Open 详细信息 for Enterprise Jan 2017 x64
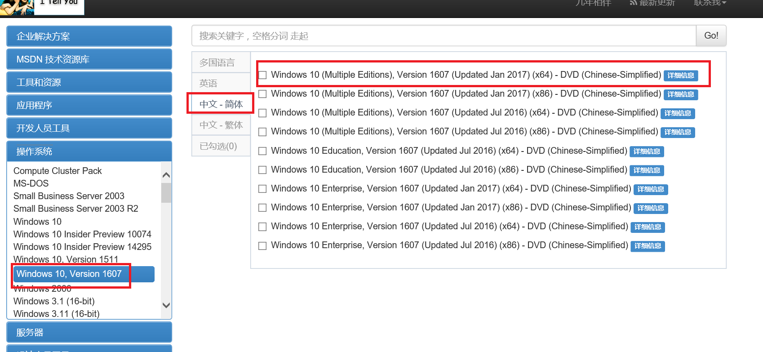Screen dimensions: 763x352 pyautogui.click(x=651, y=189)
